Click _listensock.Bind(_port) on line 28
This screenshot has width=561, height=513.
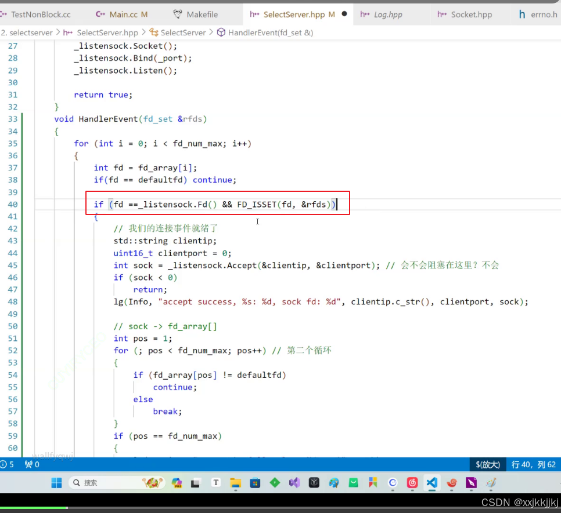(133, 58)
